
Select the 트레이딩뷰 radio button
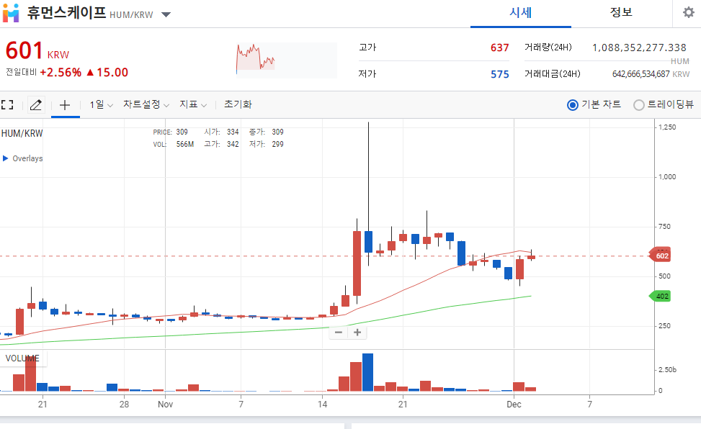point(639,105)
